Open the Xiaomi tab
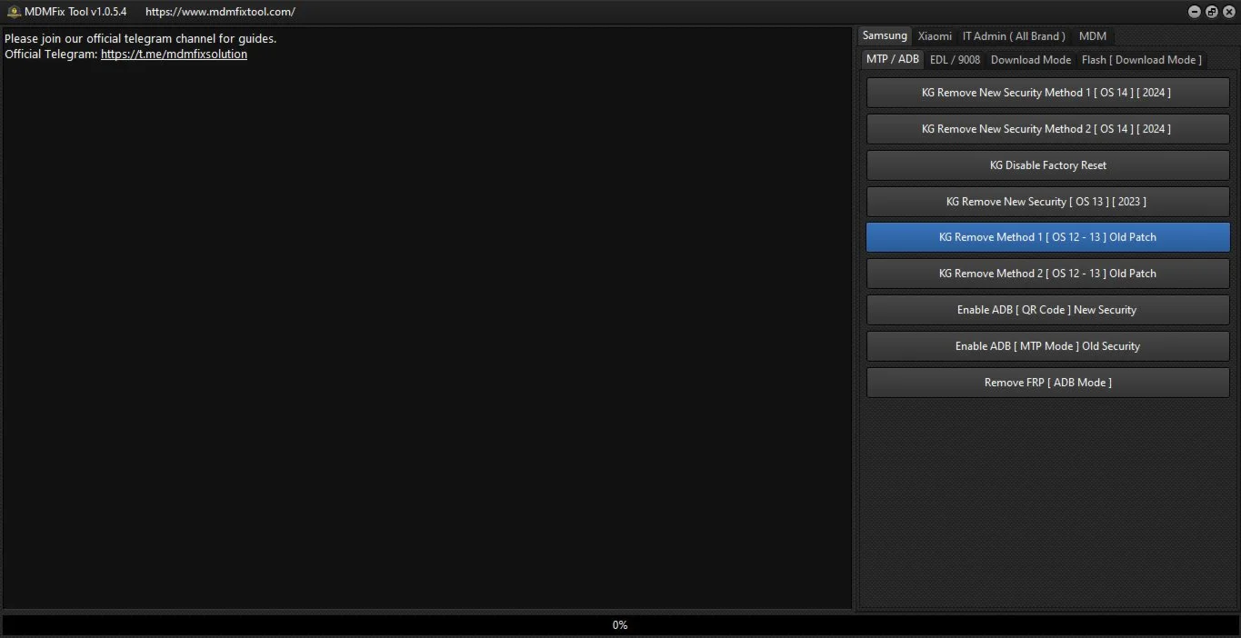The width and height of the screenshot is (1241, 638). (x=935, y=36)
